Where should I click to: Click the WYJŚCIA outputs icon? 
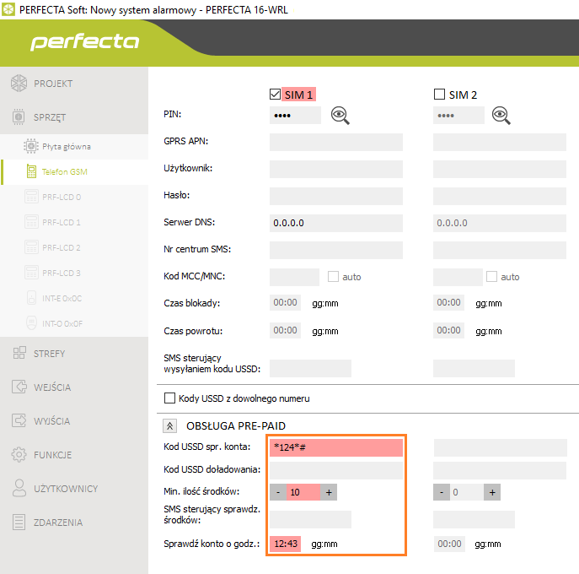coord(19,420)
